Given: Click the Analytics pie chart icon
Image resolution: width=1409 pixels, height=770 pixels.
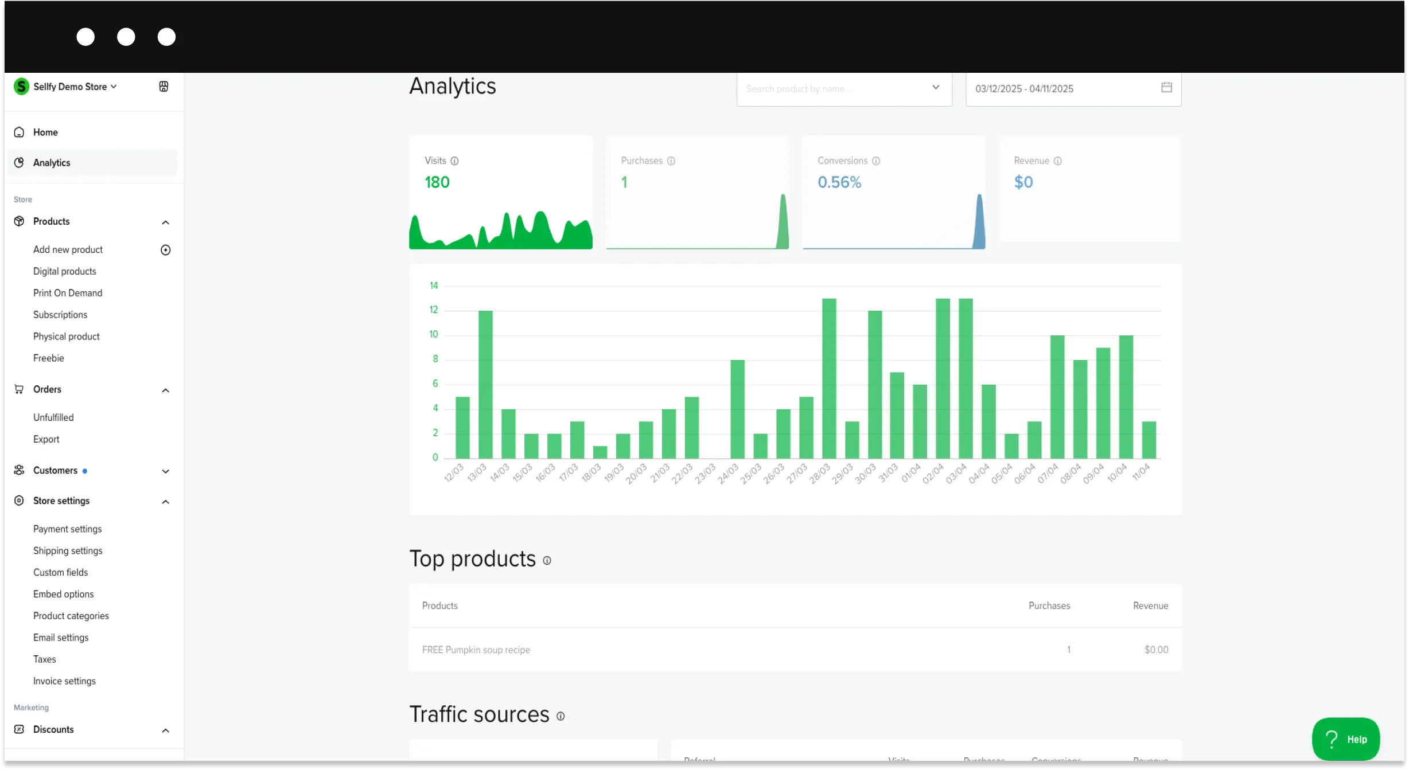Looking at the screenshot, I should coord(19,163).
